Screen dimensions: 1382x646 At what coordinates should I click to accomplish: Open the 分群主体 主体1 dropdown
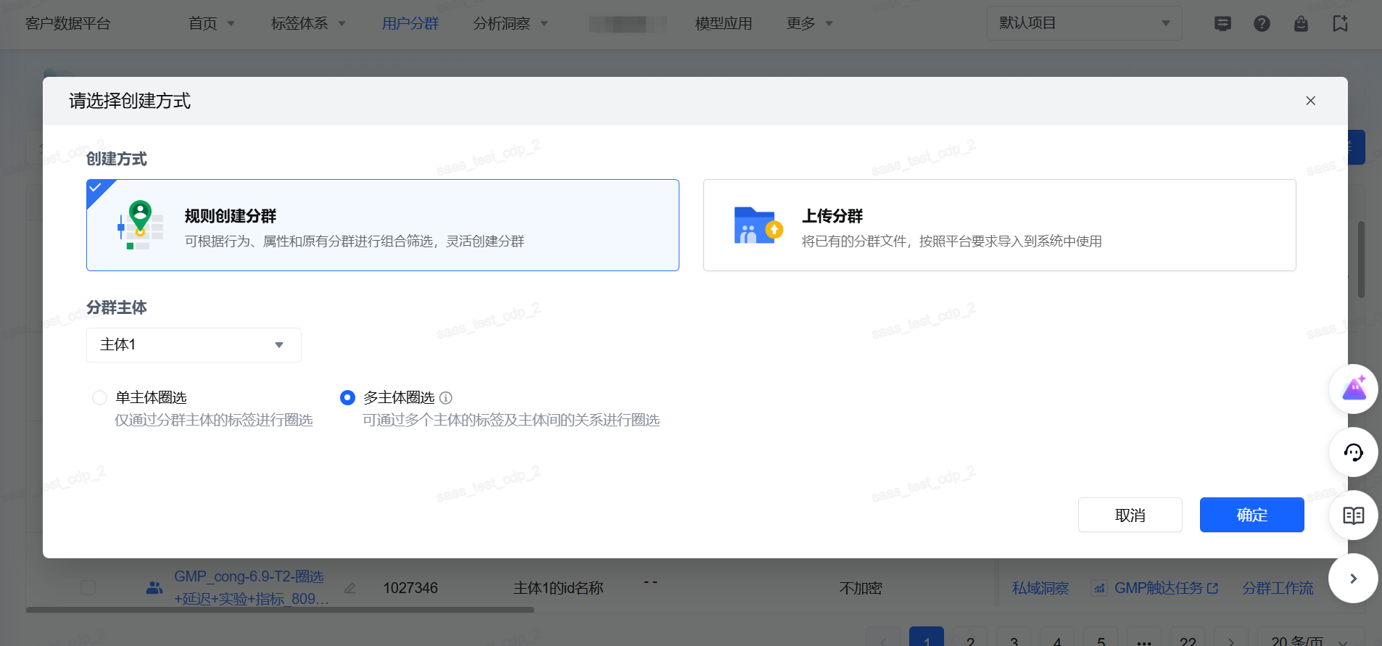click(194, 345)
